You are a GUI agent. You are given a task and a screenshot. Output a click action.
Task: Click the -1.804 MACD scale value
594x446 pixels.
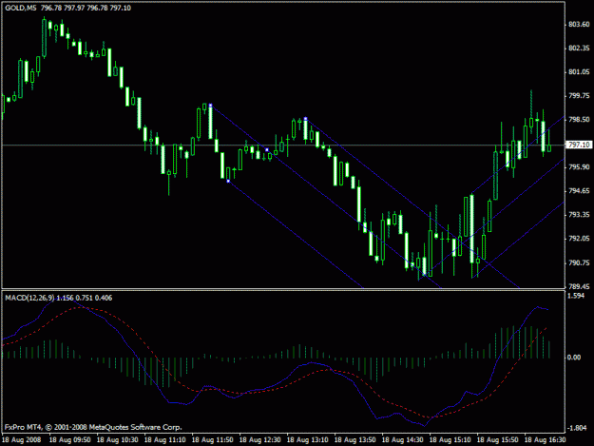click(577, 428)
